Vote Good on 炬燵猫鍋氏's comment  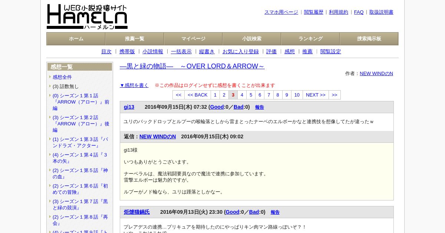(233, 212)
